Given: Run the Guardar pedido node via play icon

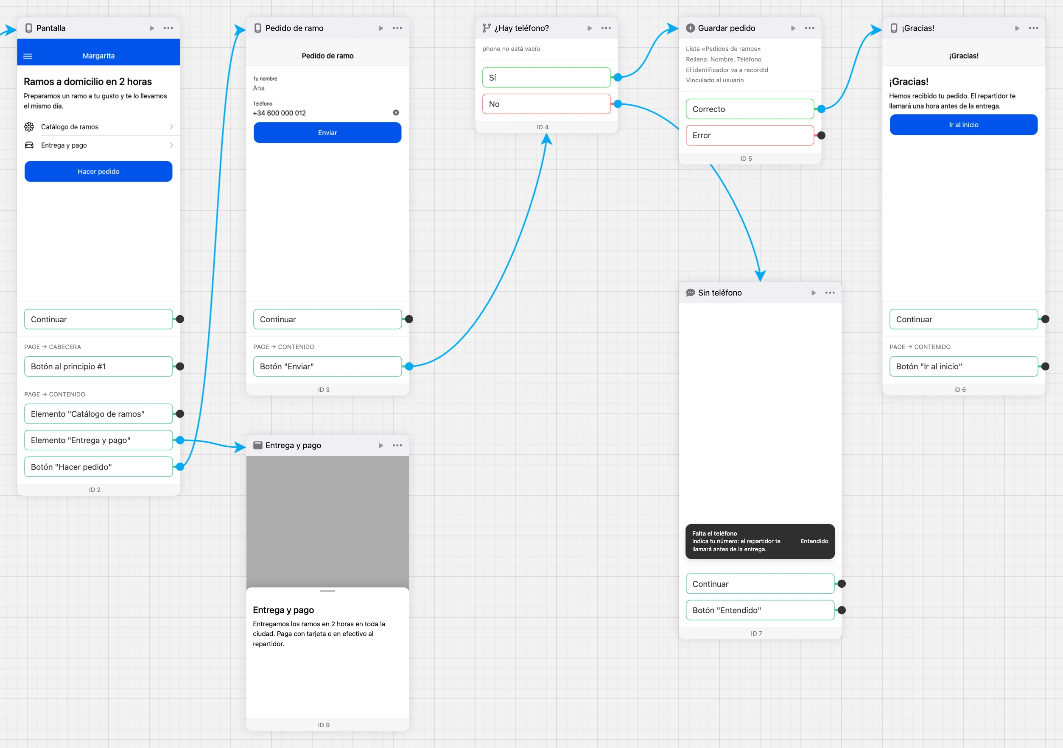Looking at the screenshot, I should coord(793,28).
